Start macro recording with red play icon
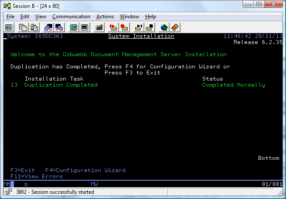 (113, 27)
